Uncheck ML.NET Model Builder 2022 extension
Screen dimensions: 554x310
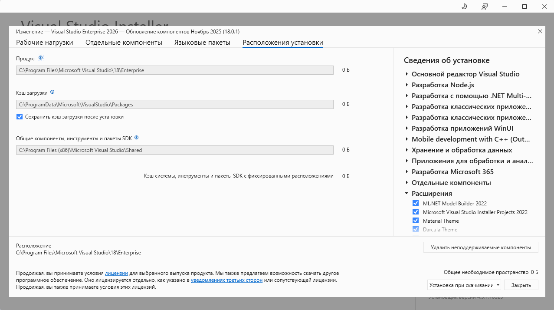[x=416, y=203]
